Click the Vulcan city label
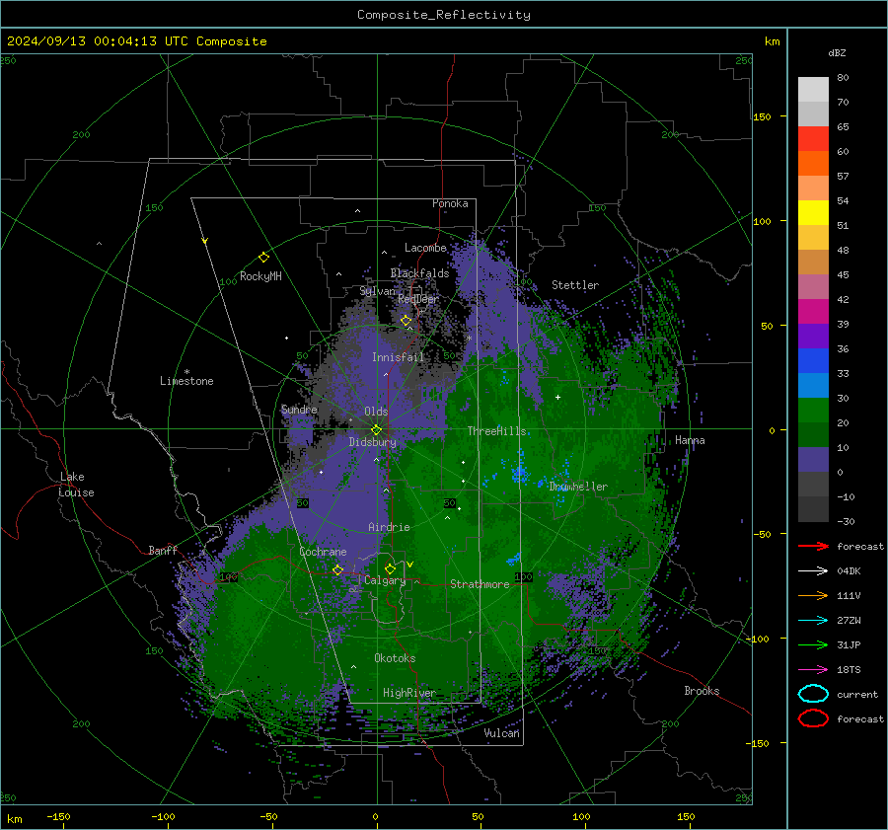This screenshot has height=830, width=888. coord(501,733)
